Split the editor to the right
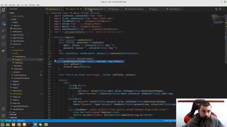Screen dimensions: 227x127 tap(220, 9)
